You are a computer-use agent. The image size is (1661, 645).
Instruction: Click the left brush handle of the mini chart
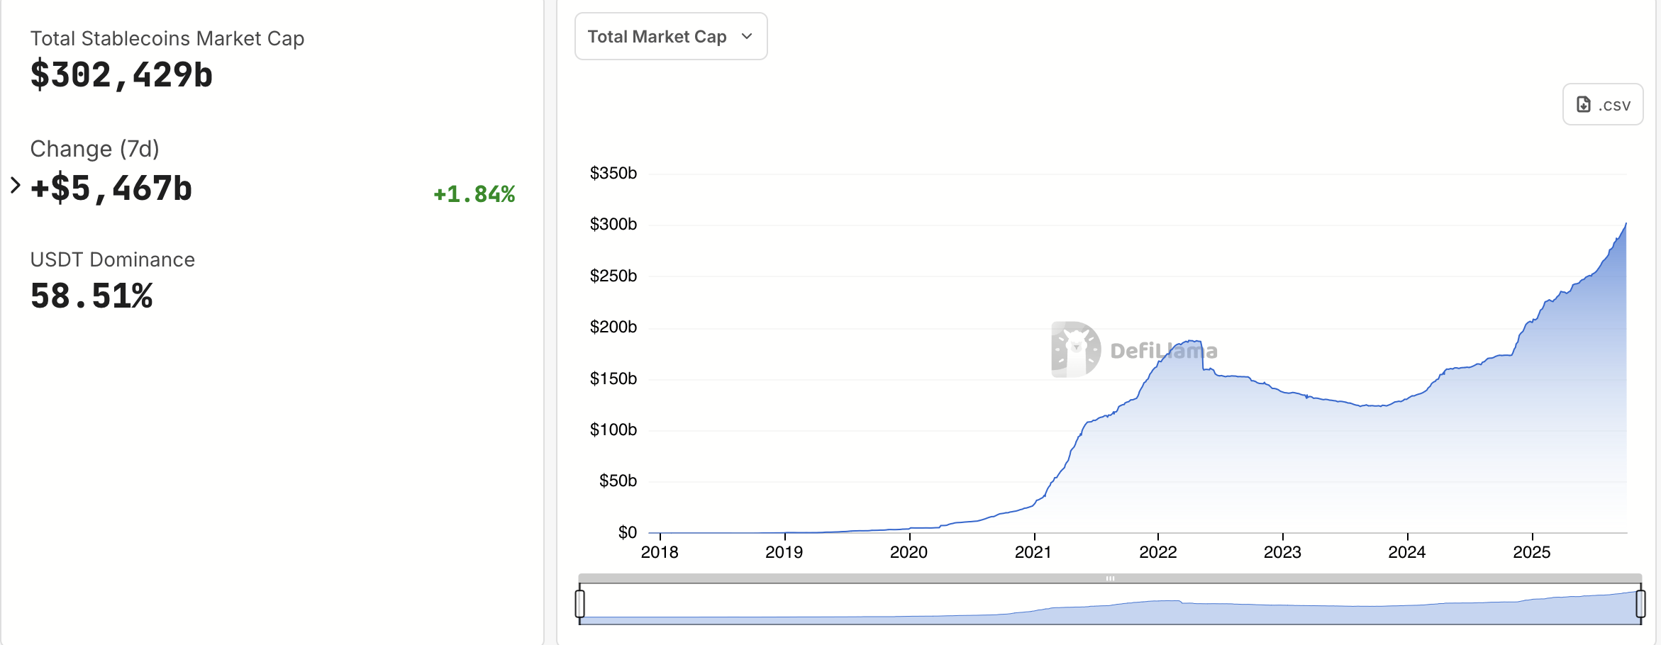[x=580, y=603]
